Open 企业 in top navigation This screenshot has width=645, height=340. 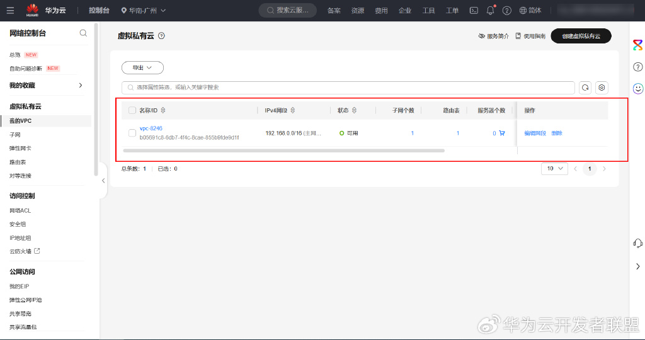click(x=405, y=10)
